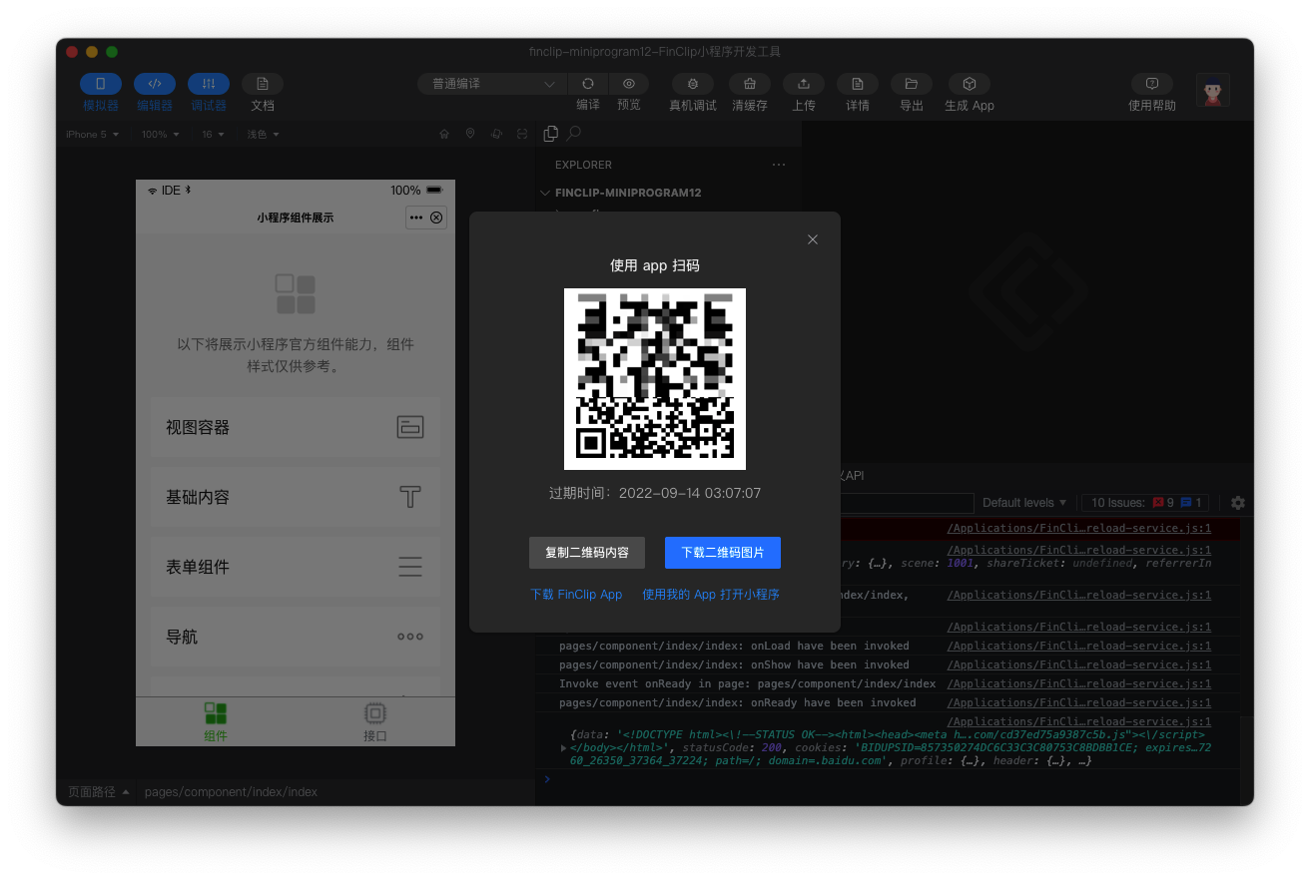Click the 生成 App cube icon
The height and width of the screenshot is (880, 1310).
point(970,85)
